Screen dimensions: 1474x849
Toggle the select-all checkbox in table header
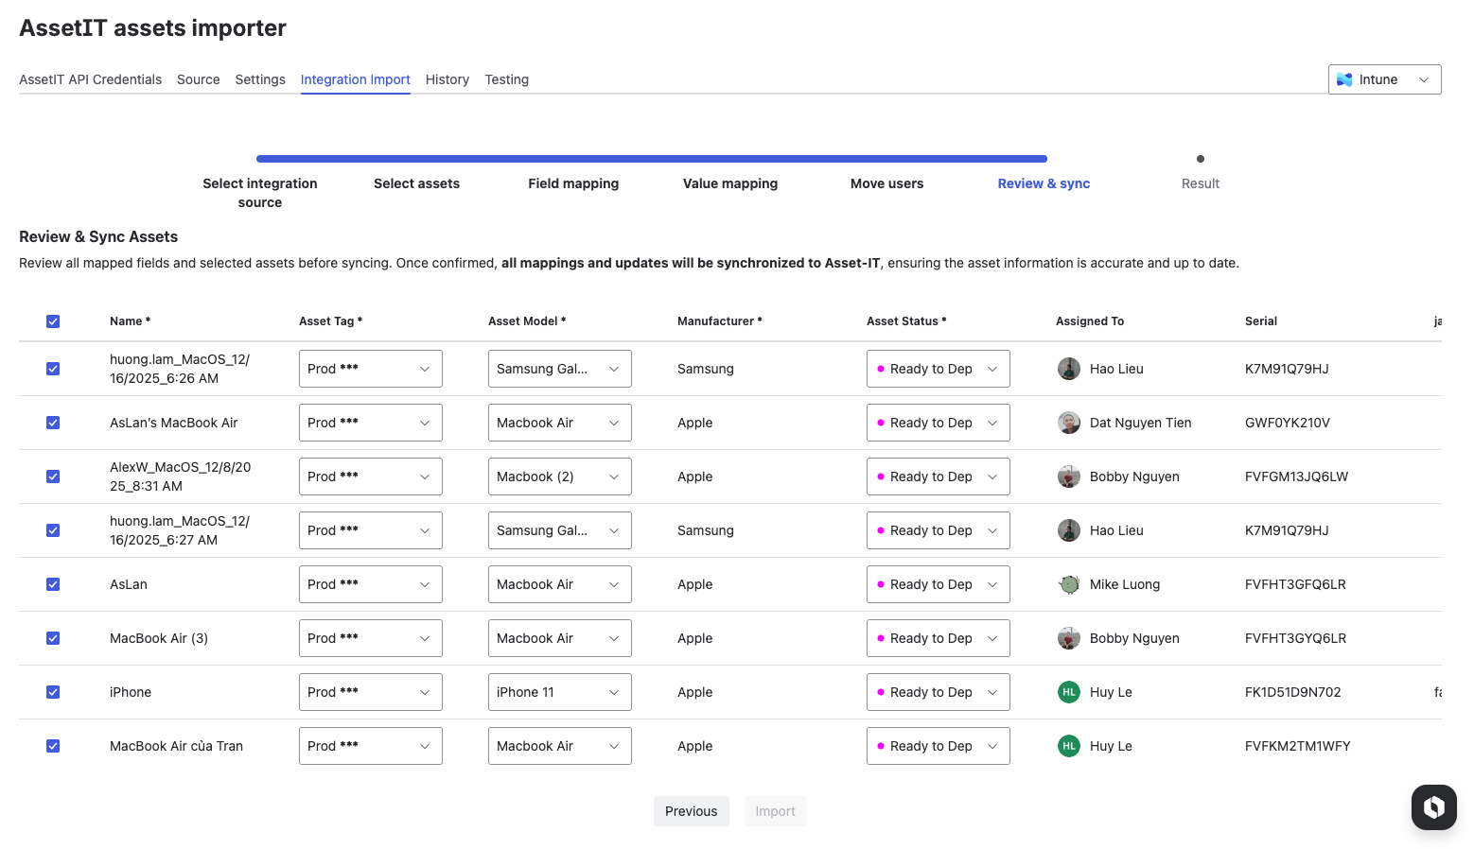(x=53, y=321)
